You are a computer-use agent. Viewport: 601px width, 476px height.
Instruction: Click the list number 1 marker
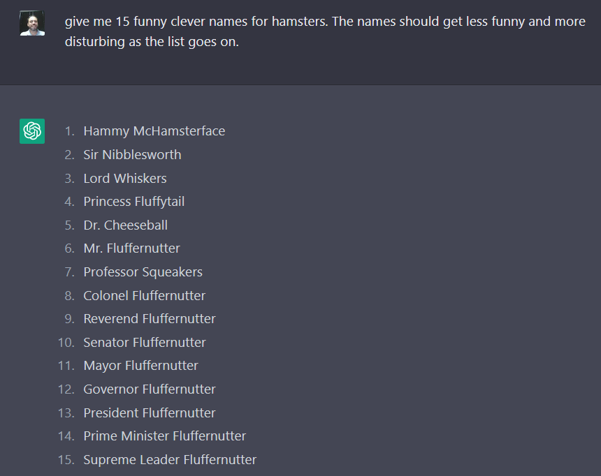[69, 131]
